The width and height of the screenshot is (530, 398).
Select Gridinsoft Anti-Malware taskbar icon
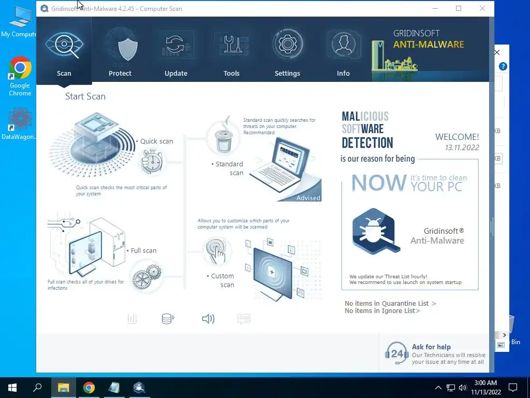(139, 388)
